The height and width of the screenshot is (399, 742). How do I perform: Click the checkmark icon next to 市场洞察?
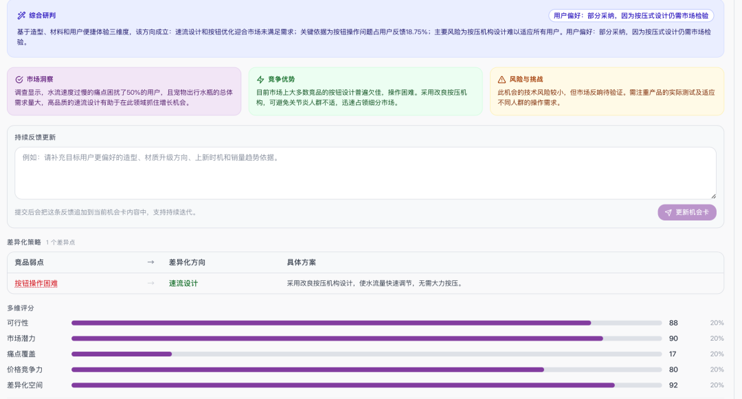point(19,80)
